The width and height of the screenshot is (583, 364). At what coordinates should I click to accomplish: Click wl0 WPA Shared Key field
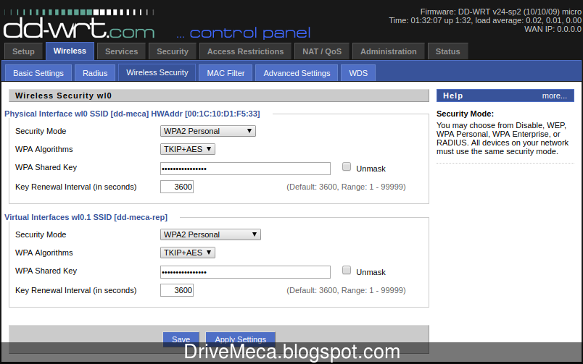[245, 169]
